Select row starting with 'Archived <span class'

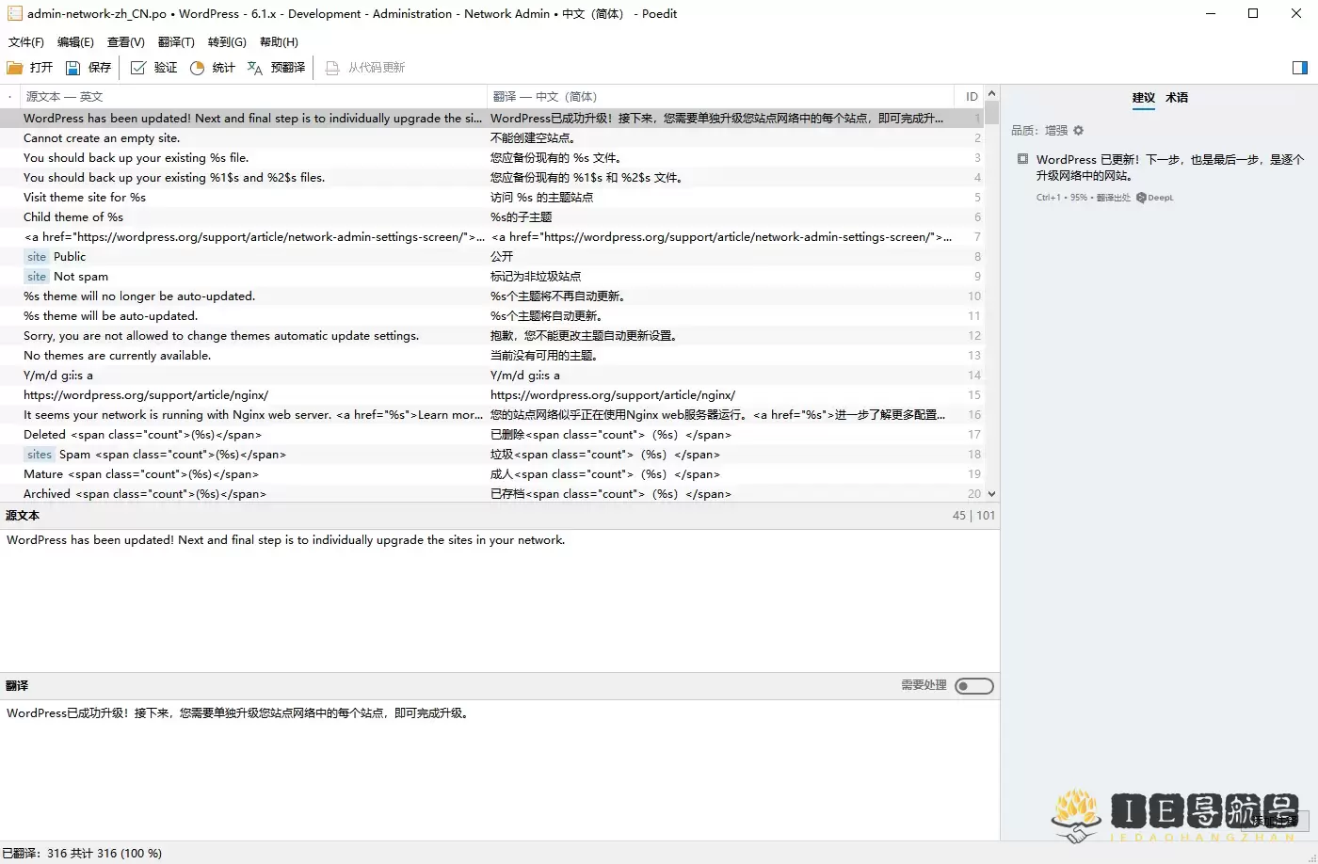coord(492,494)
